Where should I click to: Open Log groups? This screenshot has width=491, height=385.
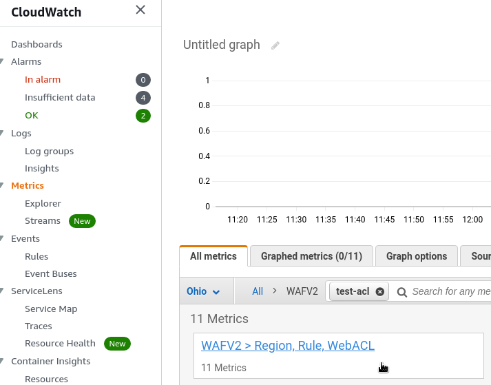(x=49, y=152)
